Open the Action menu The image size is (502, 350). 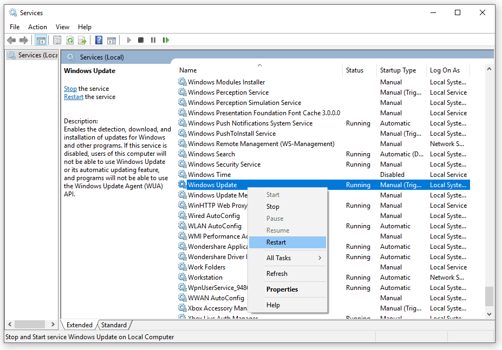tap(37, 27)
